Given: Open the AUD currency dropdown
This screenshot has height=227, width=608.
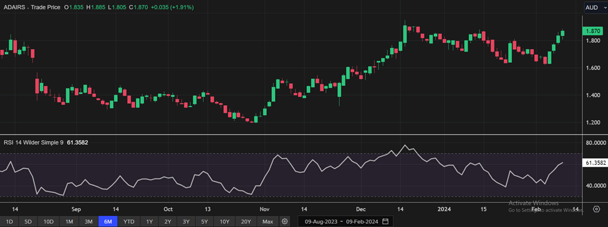Looking at the screenshot, I should pos(596,7).
